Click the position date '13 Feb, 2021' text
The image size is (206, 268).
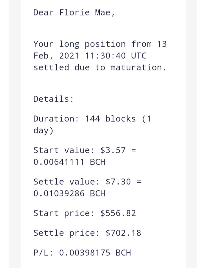100,50
